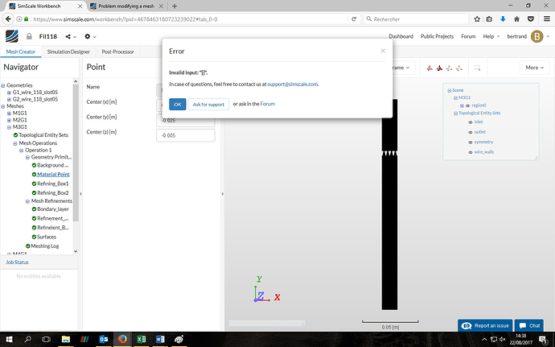Open the Help dropdown menu
This screenshot has width=555, height=347.
click(x=491, y=36)
